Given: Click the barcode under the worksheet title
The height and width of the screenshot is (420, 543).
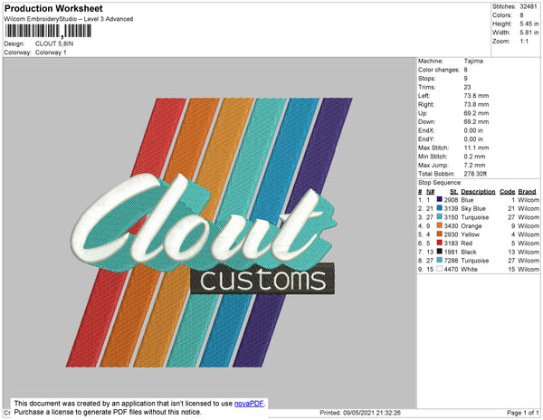Looking at the screenshot, I should [x=48, y=31].
